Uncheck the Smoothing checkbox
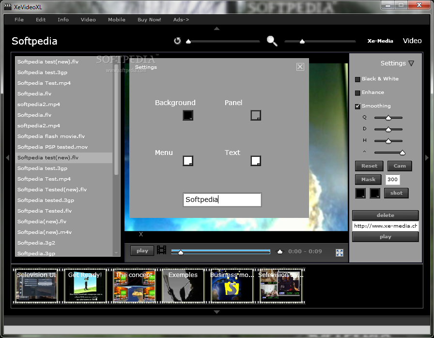434x338 pixels. pyautogui.click(x=357, y=106)
